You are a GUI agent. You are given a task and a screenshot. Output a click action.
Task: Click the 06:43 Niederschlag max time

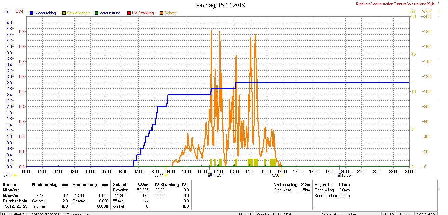39,196
